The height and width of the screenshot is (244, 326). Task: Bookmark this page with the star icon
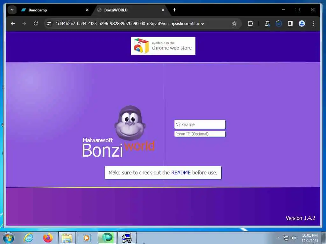click(x=234, y=24)
